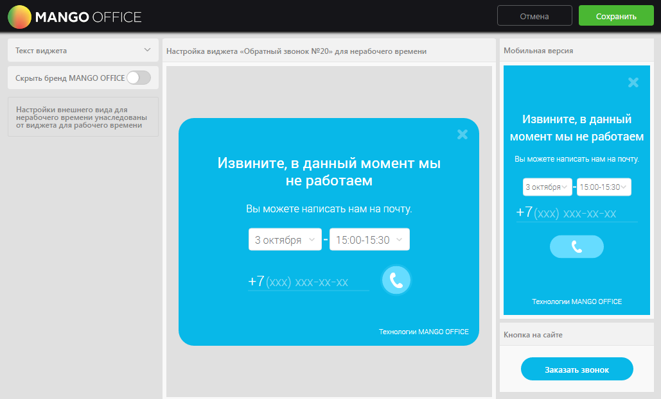661x399 pixels.
Task: Expand the Текст виджета section
Action: (83, 51)
